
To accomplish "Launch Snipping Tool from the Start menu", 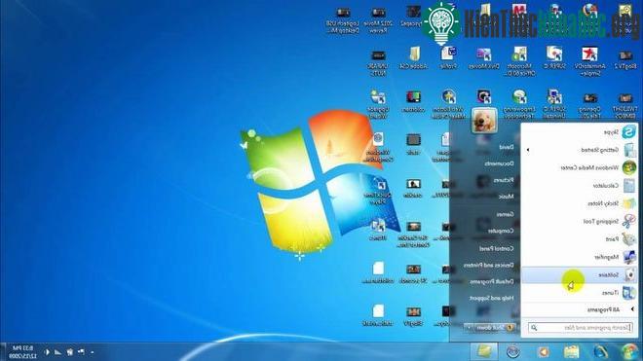I will coord(579,221).
